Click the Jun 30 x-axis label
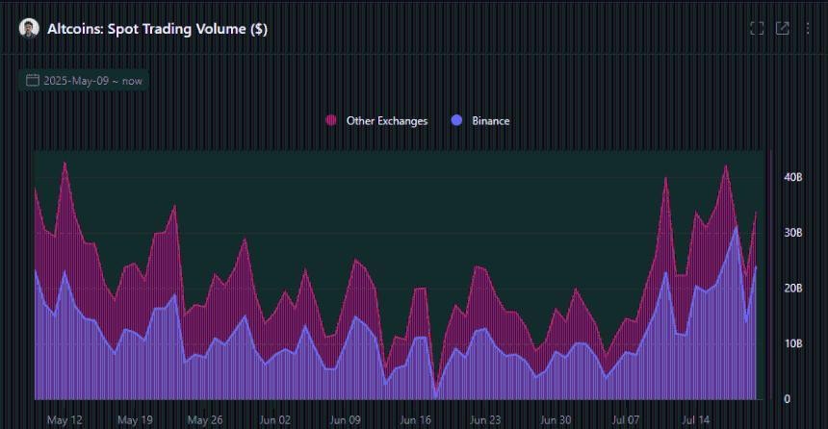The width and height of the screenshot is (828, 429). pos(556,420)
